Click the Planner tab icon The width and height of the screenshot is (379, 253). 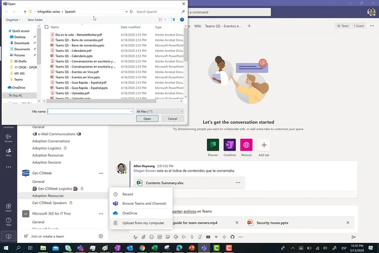point(213,145)
